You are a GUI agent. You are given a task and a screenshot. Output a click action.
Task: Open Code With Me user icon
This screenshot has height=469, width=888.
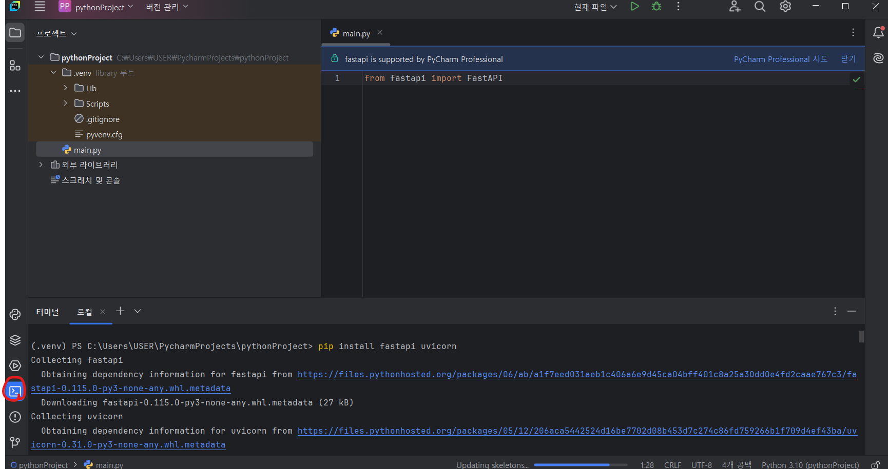735,7
